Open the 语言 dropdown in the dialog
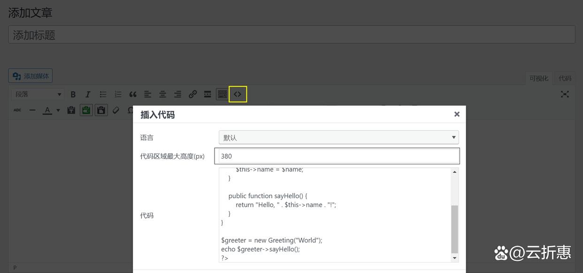The image size is (583, 273). coord(338,137)
